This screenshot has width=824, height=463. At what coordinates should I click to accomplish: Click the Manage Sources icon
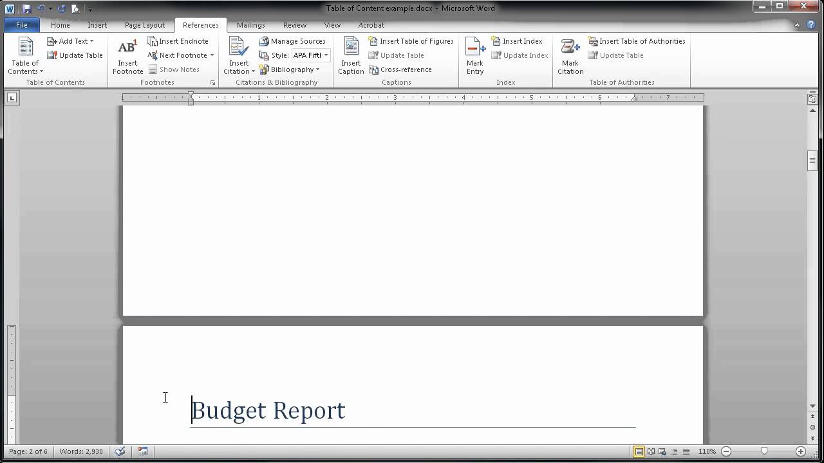[264, 41]
